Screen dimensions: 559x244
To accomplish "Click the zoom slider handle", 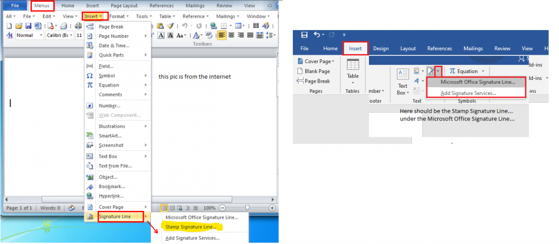I will [247, 208].
